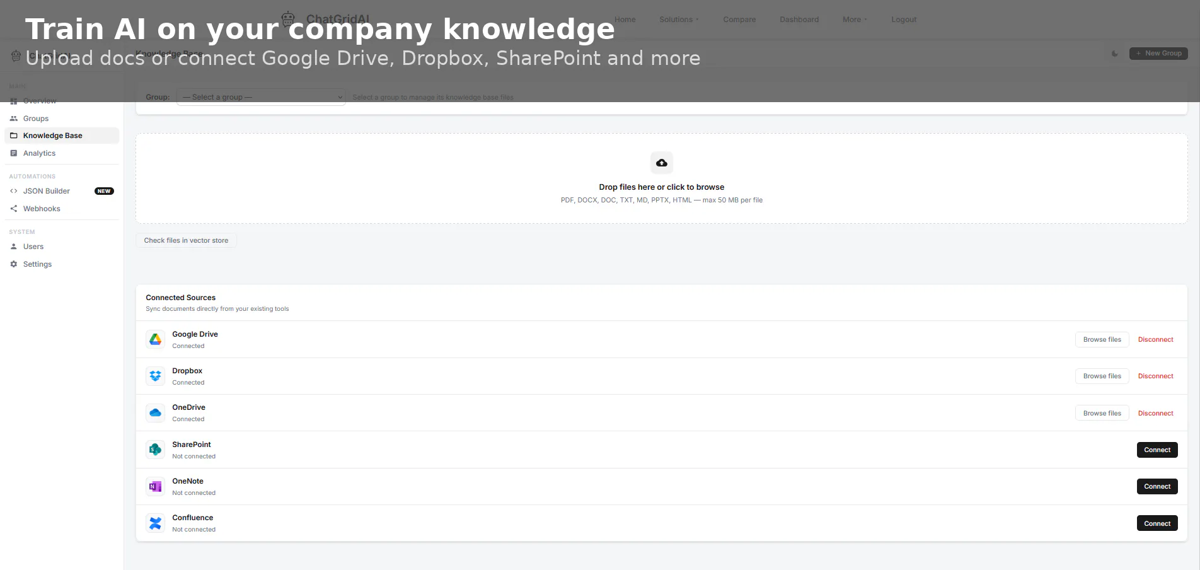Click the 'Confluence' source name

click(193, 518)
